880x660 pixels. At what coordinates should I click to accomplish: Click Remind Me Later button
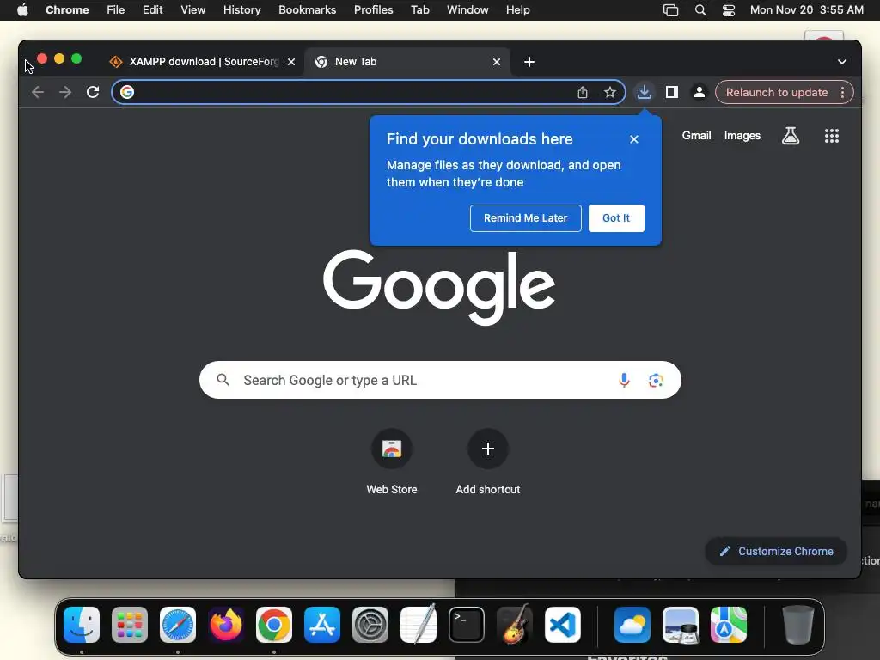point(525,218)
